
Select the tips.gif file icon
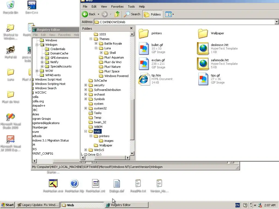[x=203, y=79]
